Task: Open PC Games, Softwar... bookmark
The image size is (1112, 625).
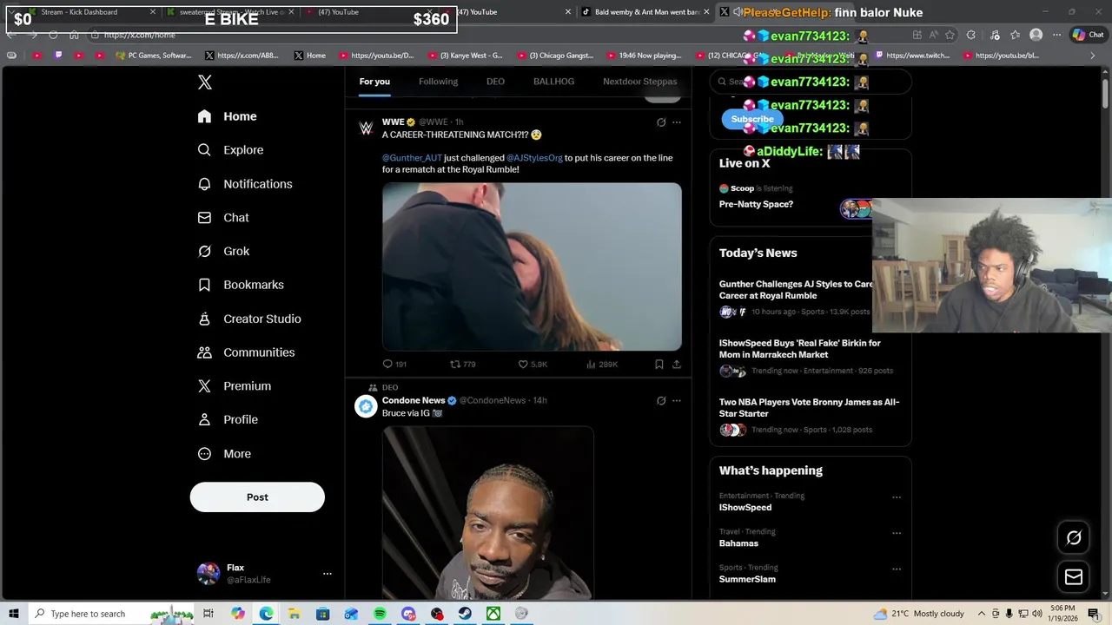Action: [x=154, y=56]
